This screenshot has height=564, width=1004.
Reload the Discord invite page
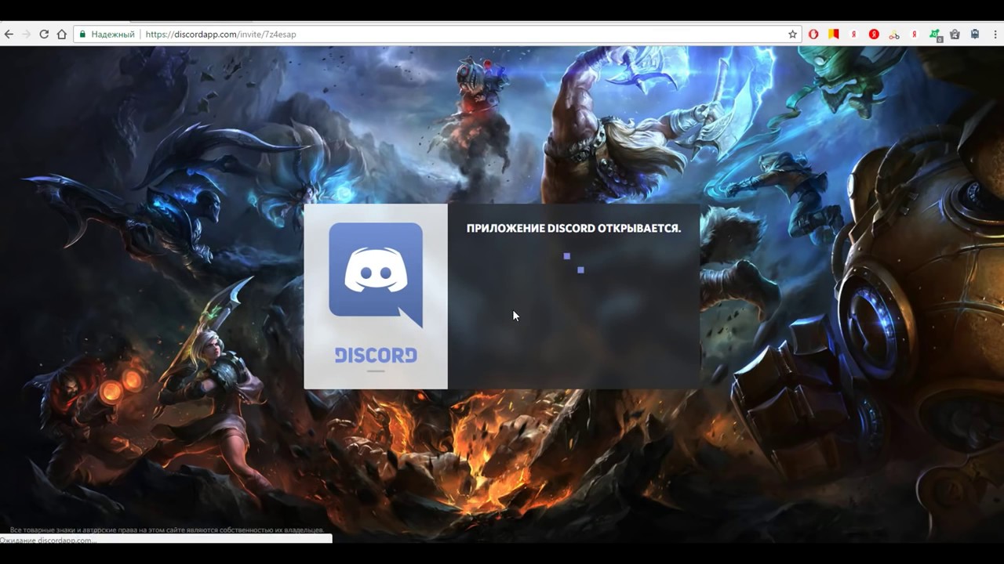click(x=44, y=34)
